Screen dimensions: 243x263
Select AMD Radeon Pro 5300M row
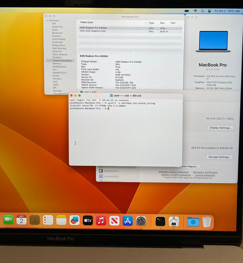pos(130,28)
